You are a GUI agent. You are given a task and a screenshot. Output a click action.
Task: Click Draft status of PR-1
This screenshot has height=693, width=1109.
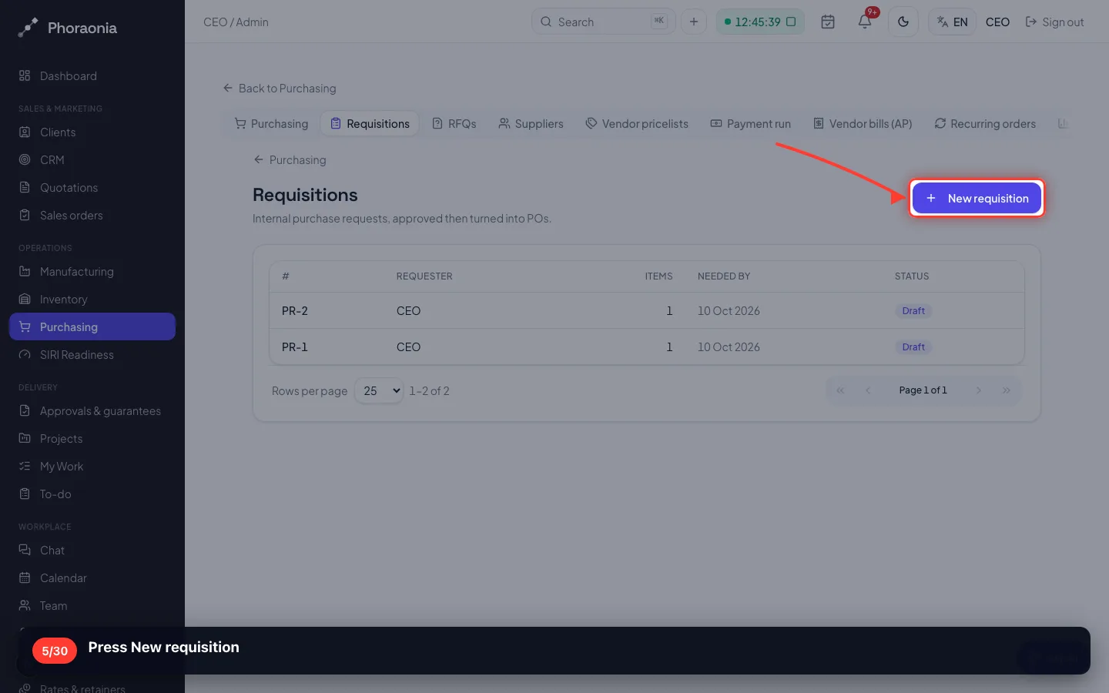pyautogui.click(x=913, y=347)
